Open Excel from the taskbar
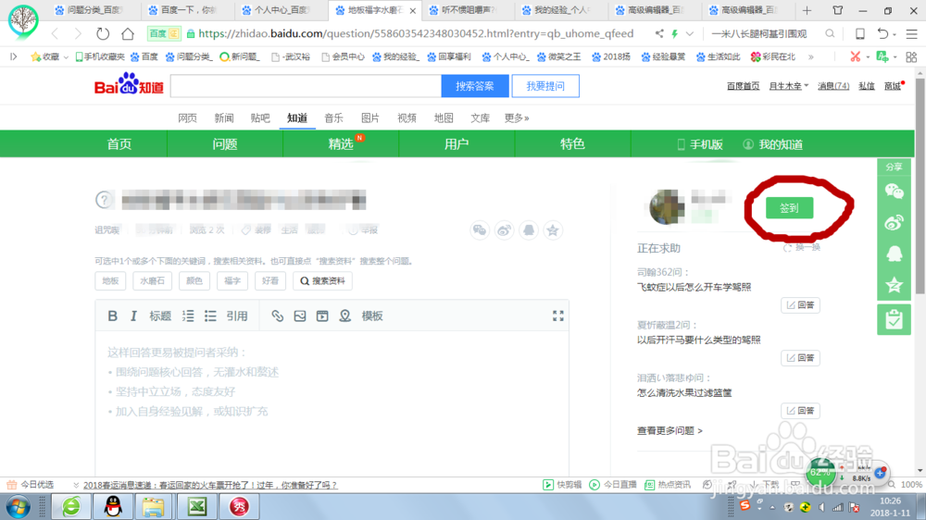926x520 pixels. [197, 506]
